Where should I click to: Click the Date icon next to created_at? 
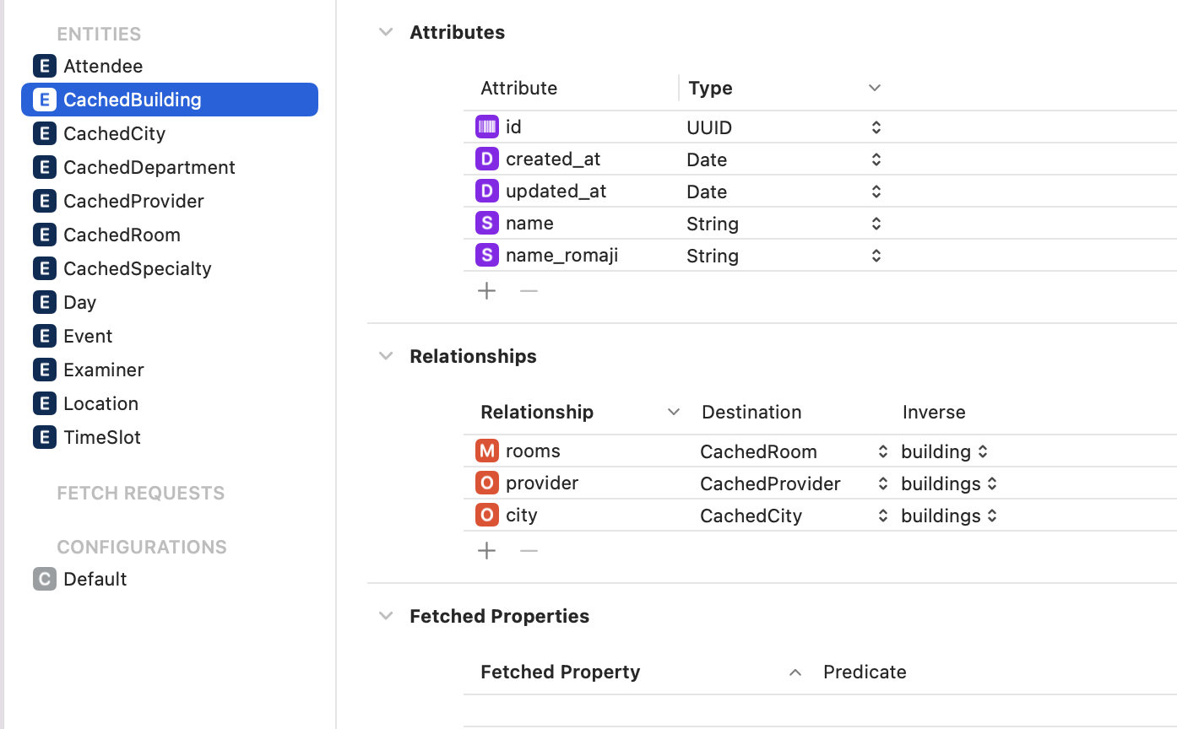(x=487, y=159)
